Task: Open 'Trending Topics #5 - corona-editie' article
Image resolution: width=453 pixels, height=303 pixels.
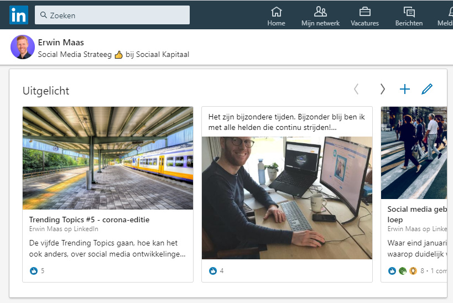Action: [89, 220]
